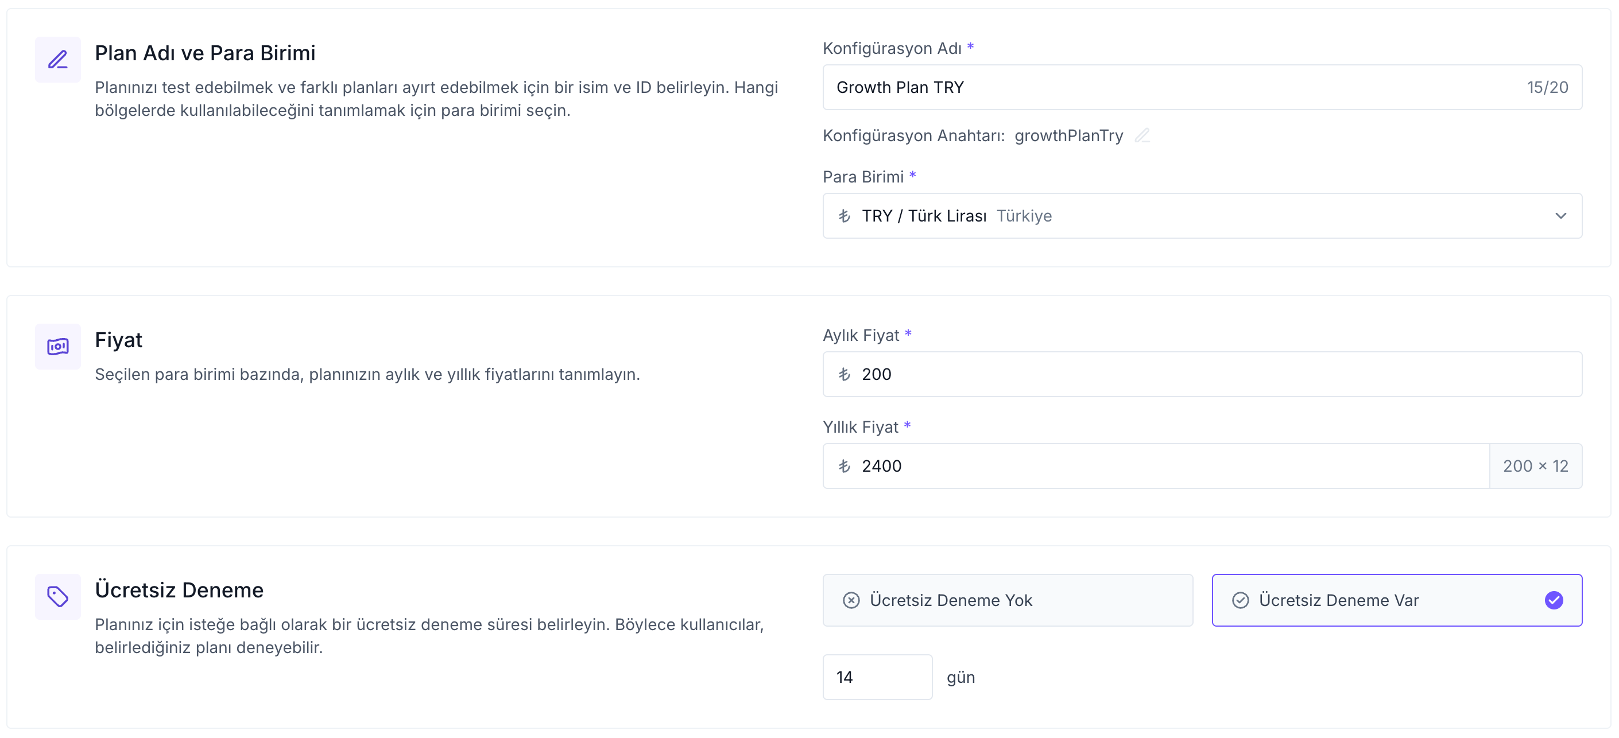Click the purple checkmark on Ücretsiz Deneme Var

click(x=1554, y=600)
